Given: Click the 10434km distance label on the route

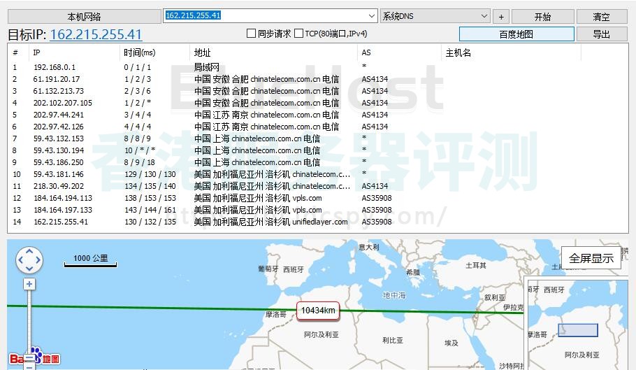Looking at the screenshot, I should tap(318, 311).
